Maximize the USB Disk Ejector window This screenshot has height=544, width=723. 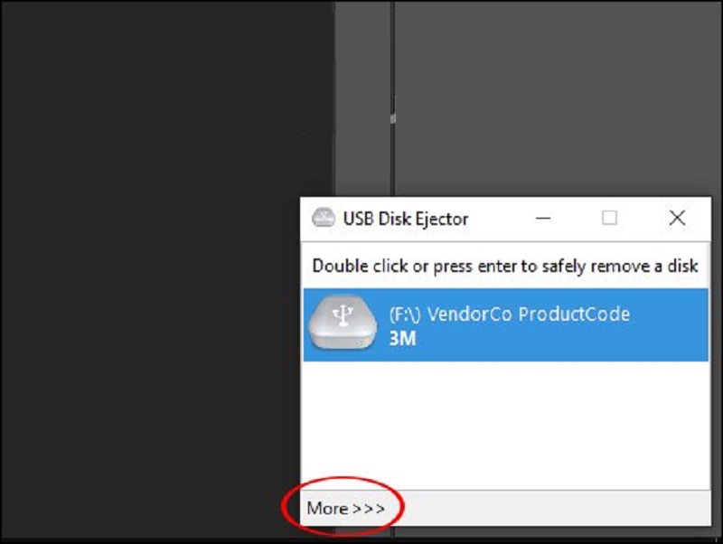click(609, 218)
